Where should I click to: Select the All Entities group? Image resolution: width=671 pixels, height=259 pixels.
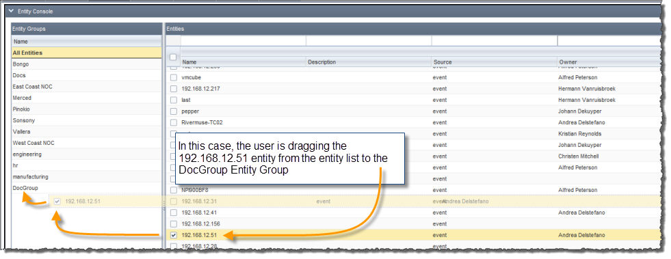[86, 53]
